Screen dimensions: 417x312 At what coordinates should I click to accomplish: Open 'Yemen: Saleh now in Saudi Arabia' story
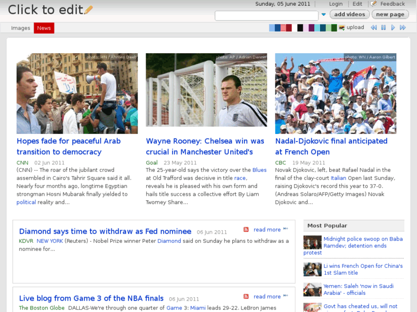click(358, 290)
